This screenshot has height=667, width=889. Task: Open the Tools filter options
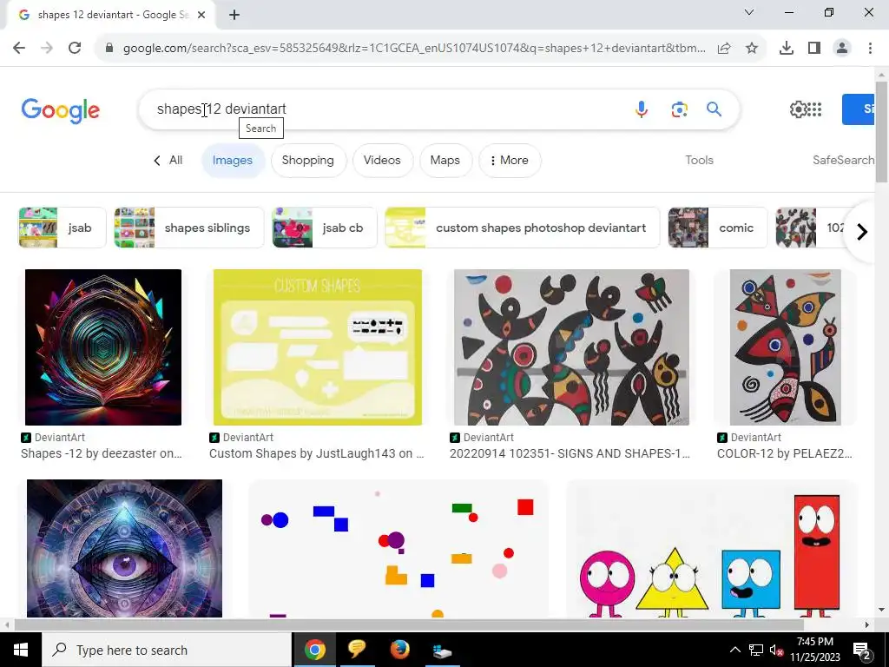[699, 161]
